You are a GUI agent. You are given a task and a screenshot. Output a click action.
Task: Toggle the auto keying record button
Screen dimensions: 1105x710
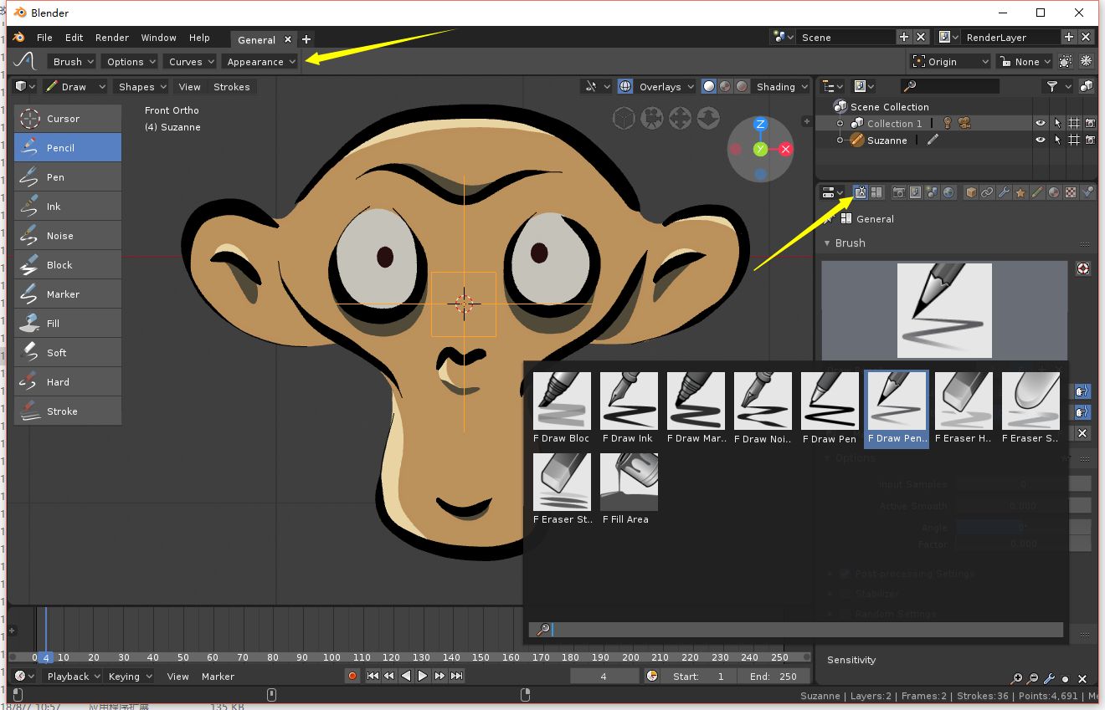coord(352,676)
